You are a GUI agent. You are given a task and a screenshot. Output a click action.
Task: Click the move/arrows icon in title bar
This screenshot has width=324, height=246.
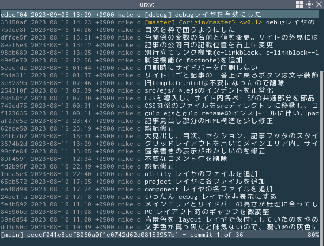coord(309,4)
